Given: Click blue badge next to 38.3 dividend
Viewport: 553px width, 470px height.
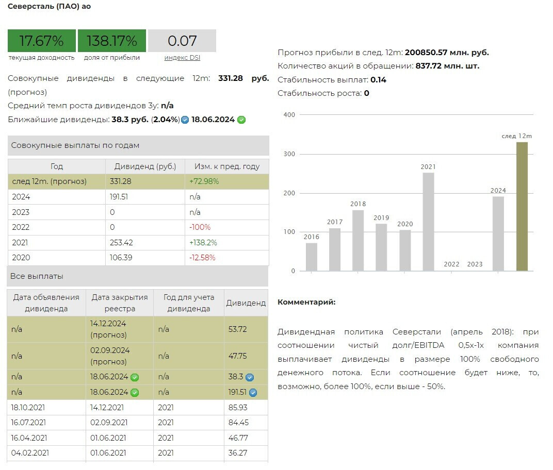Looking at the screenshot, I should click(250, 377).
